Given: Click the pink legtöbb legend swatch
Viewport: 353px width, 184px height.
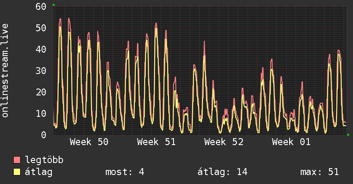Looking at the screenshot, I should click(17, 160).
